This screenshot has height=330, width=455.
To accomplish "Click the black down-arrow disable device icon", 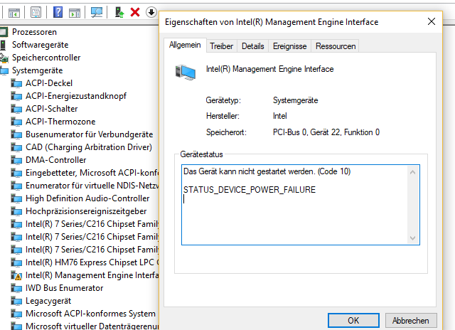I will 151,12.
